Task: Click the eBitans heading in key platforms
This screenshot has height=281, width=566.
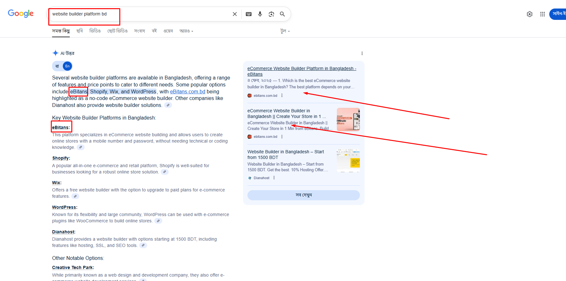Action: 61,127
